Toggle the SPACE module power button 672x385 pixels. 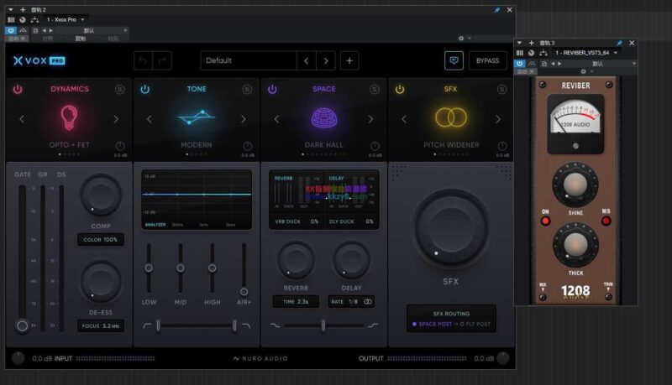pos(272,89)
